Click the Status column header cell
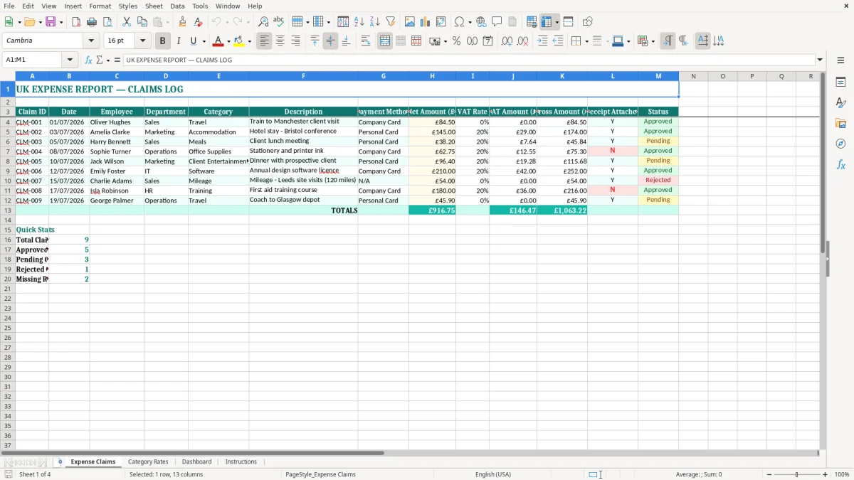 (658, 112)
